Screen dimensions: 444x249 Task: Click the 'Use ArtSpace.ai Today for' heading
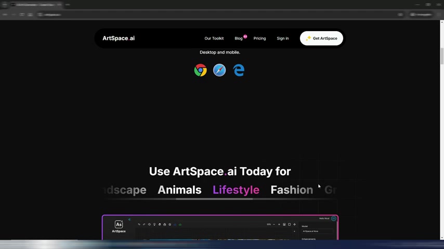[x=220, y=171]
